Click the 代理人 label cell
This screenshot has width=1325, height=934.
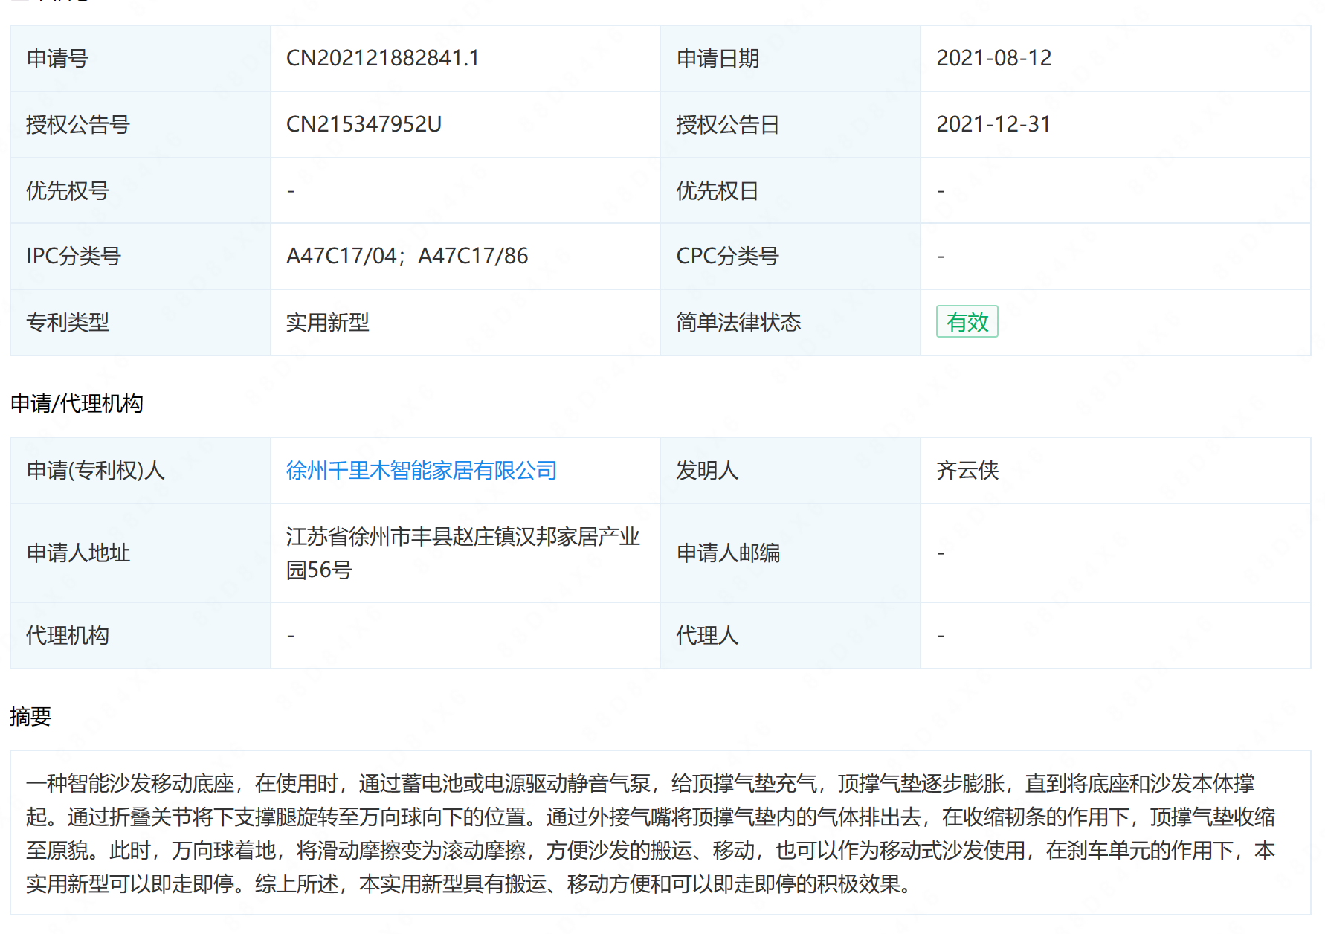790,636
